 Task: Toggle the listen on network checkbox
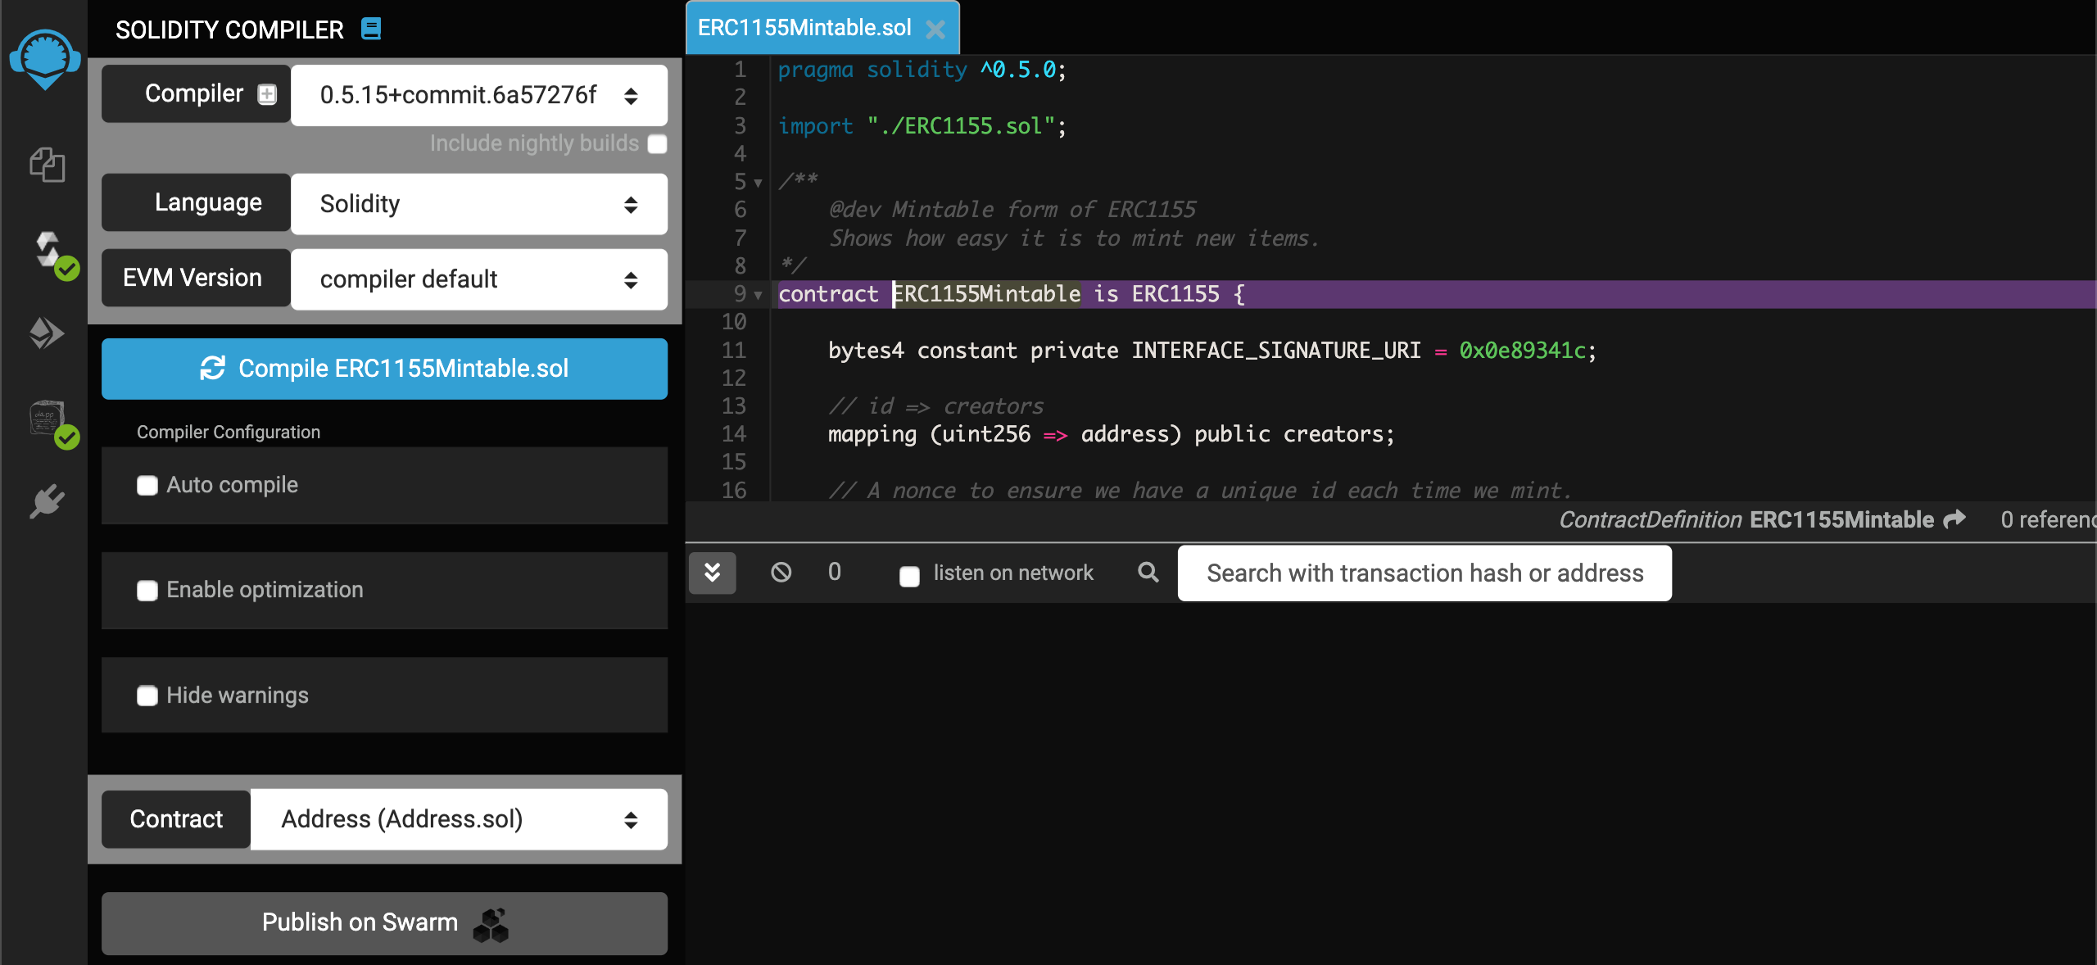coord(909,576)
